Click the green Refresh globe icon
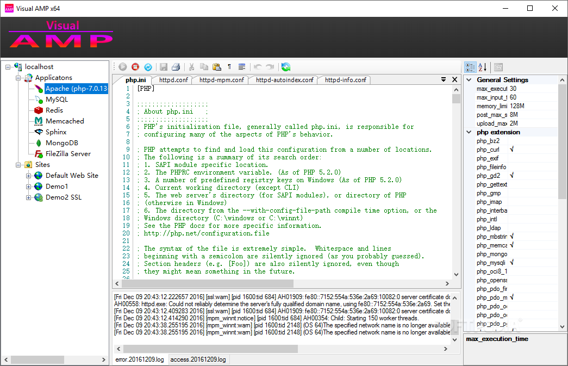The height and width of the screenshot is (366, 568). tap(286, 67)
